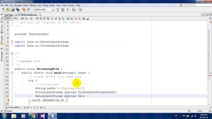This screenshot has height=119, width=212.
Task: Click the Find Selection magnifier icon
Action: (37, 19)
